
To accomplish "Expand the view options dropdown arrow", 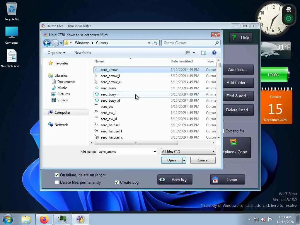I will 194,53.
